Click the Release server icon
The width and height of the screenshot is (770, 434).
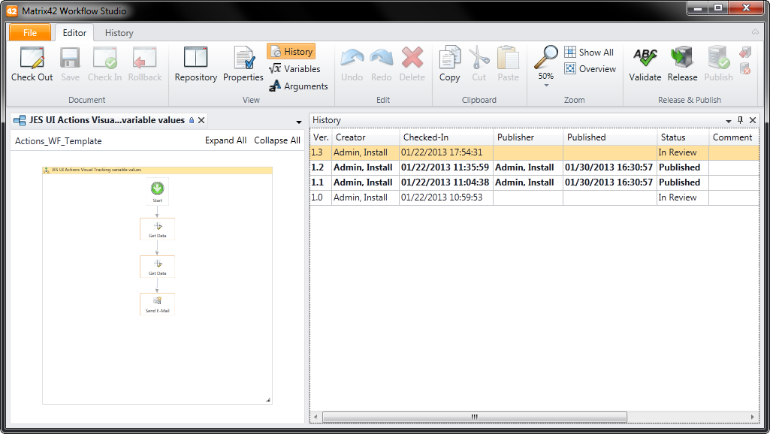[x=682, y=57]
